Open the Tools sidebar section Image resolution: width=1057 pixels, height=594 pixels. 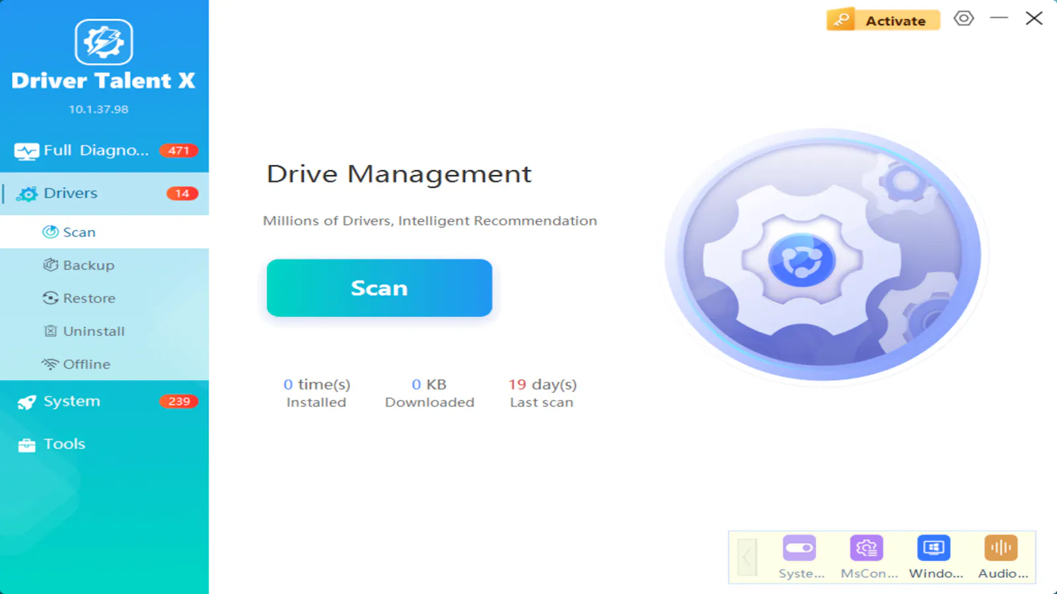pos(104,444)
